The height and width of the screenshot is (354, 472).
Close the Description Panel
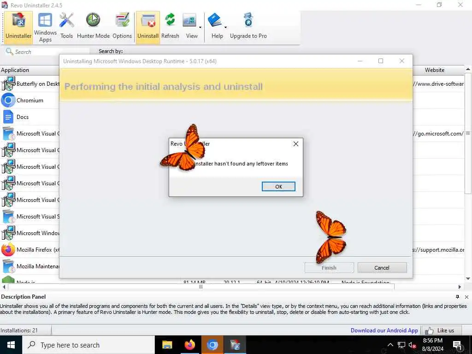click(466, 297)
